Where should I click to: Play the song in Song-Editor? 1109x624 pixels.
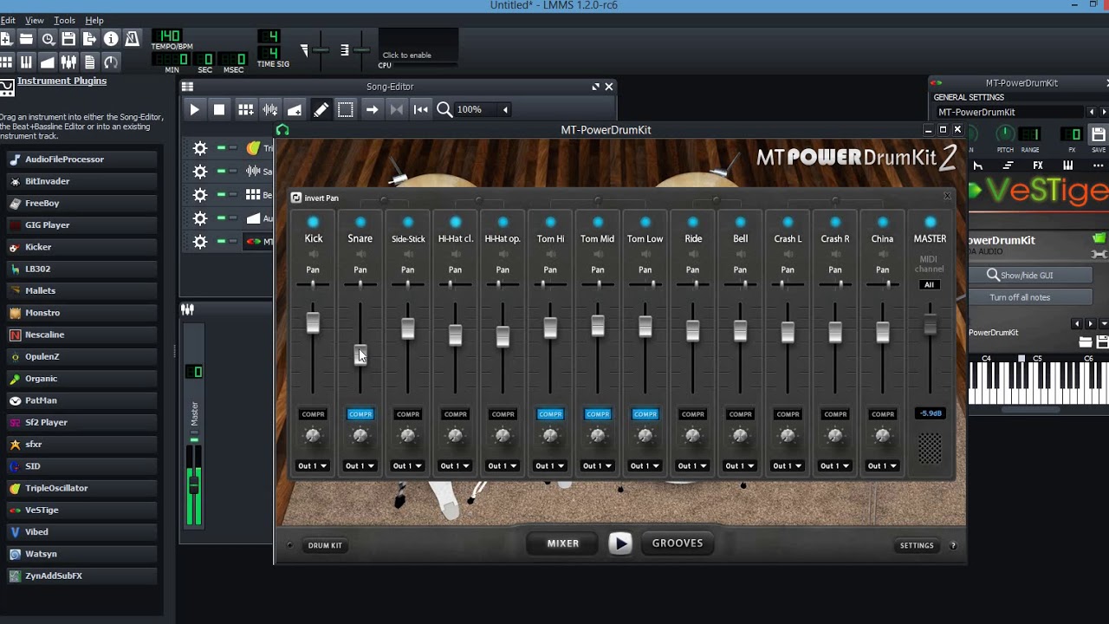pyautogui.click(x=194, y=110)
